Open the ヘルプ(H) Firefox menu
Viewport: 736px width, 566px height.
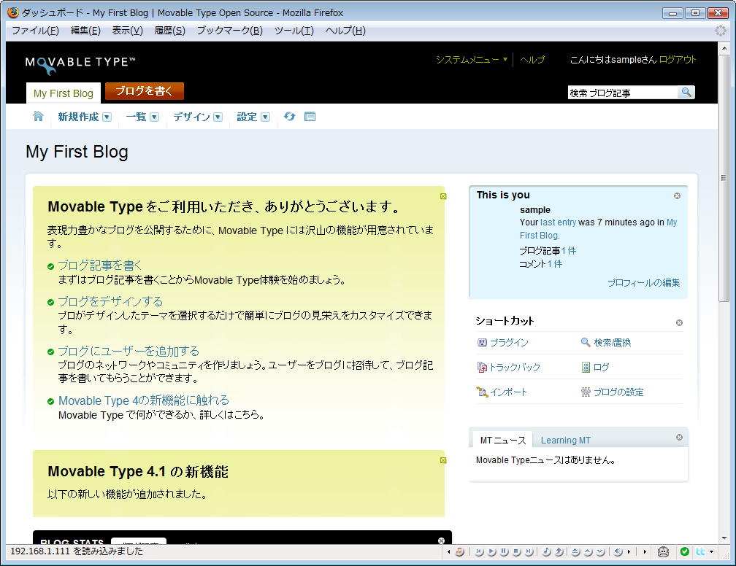click(x=345, y=31)
